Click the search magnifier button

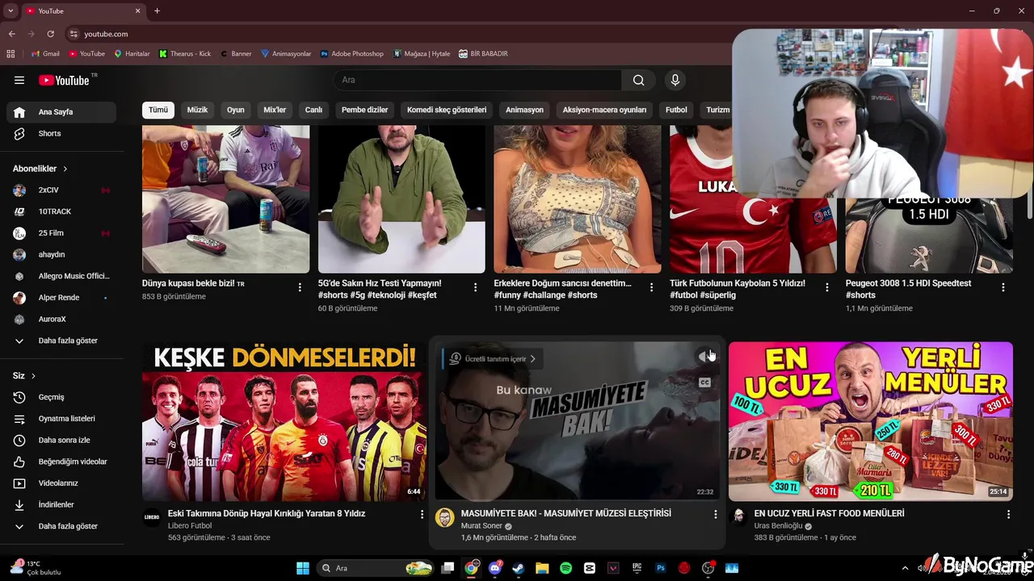(639, 80)
